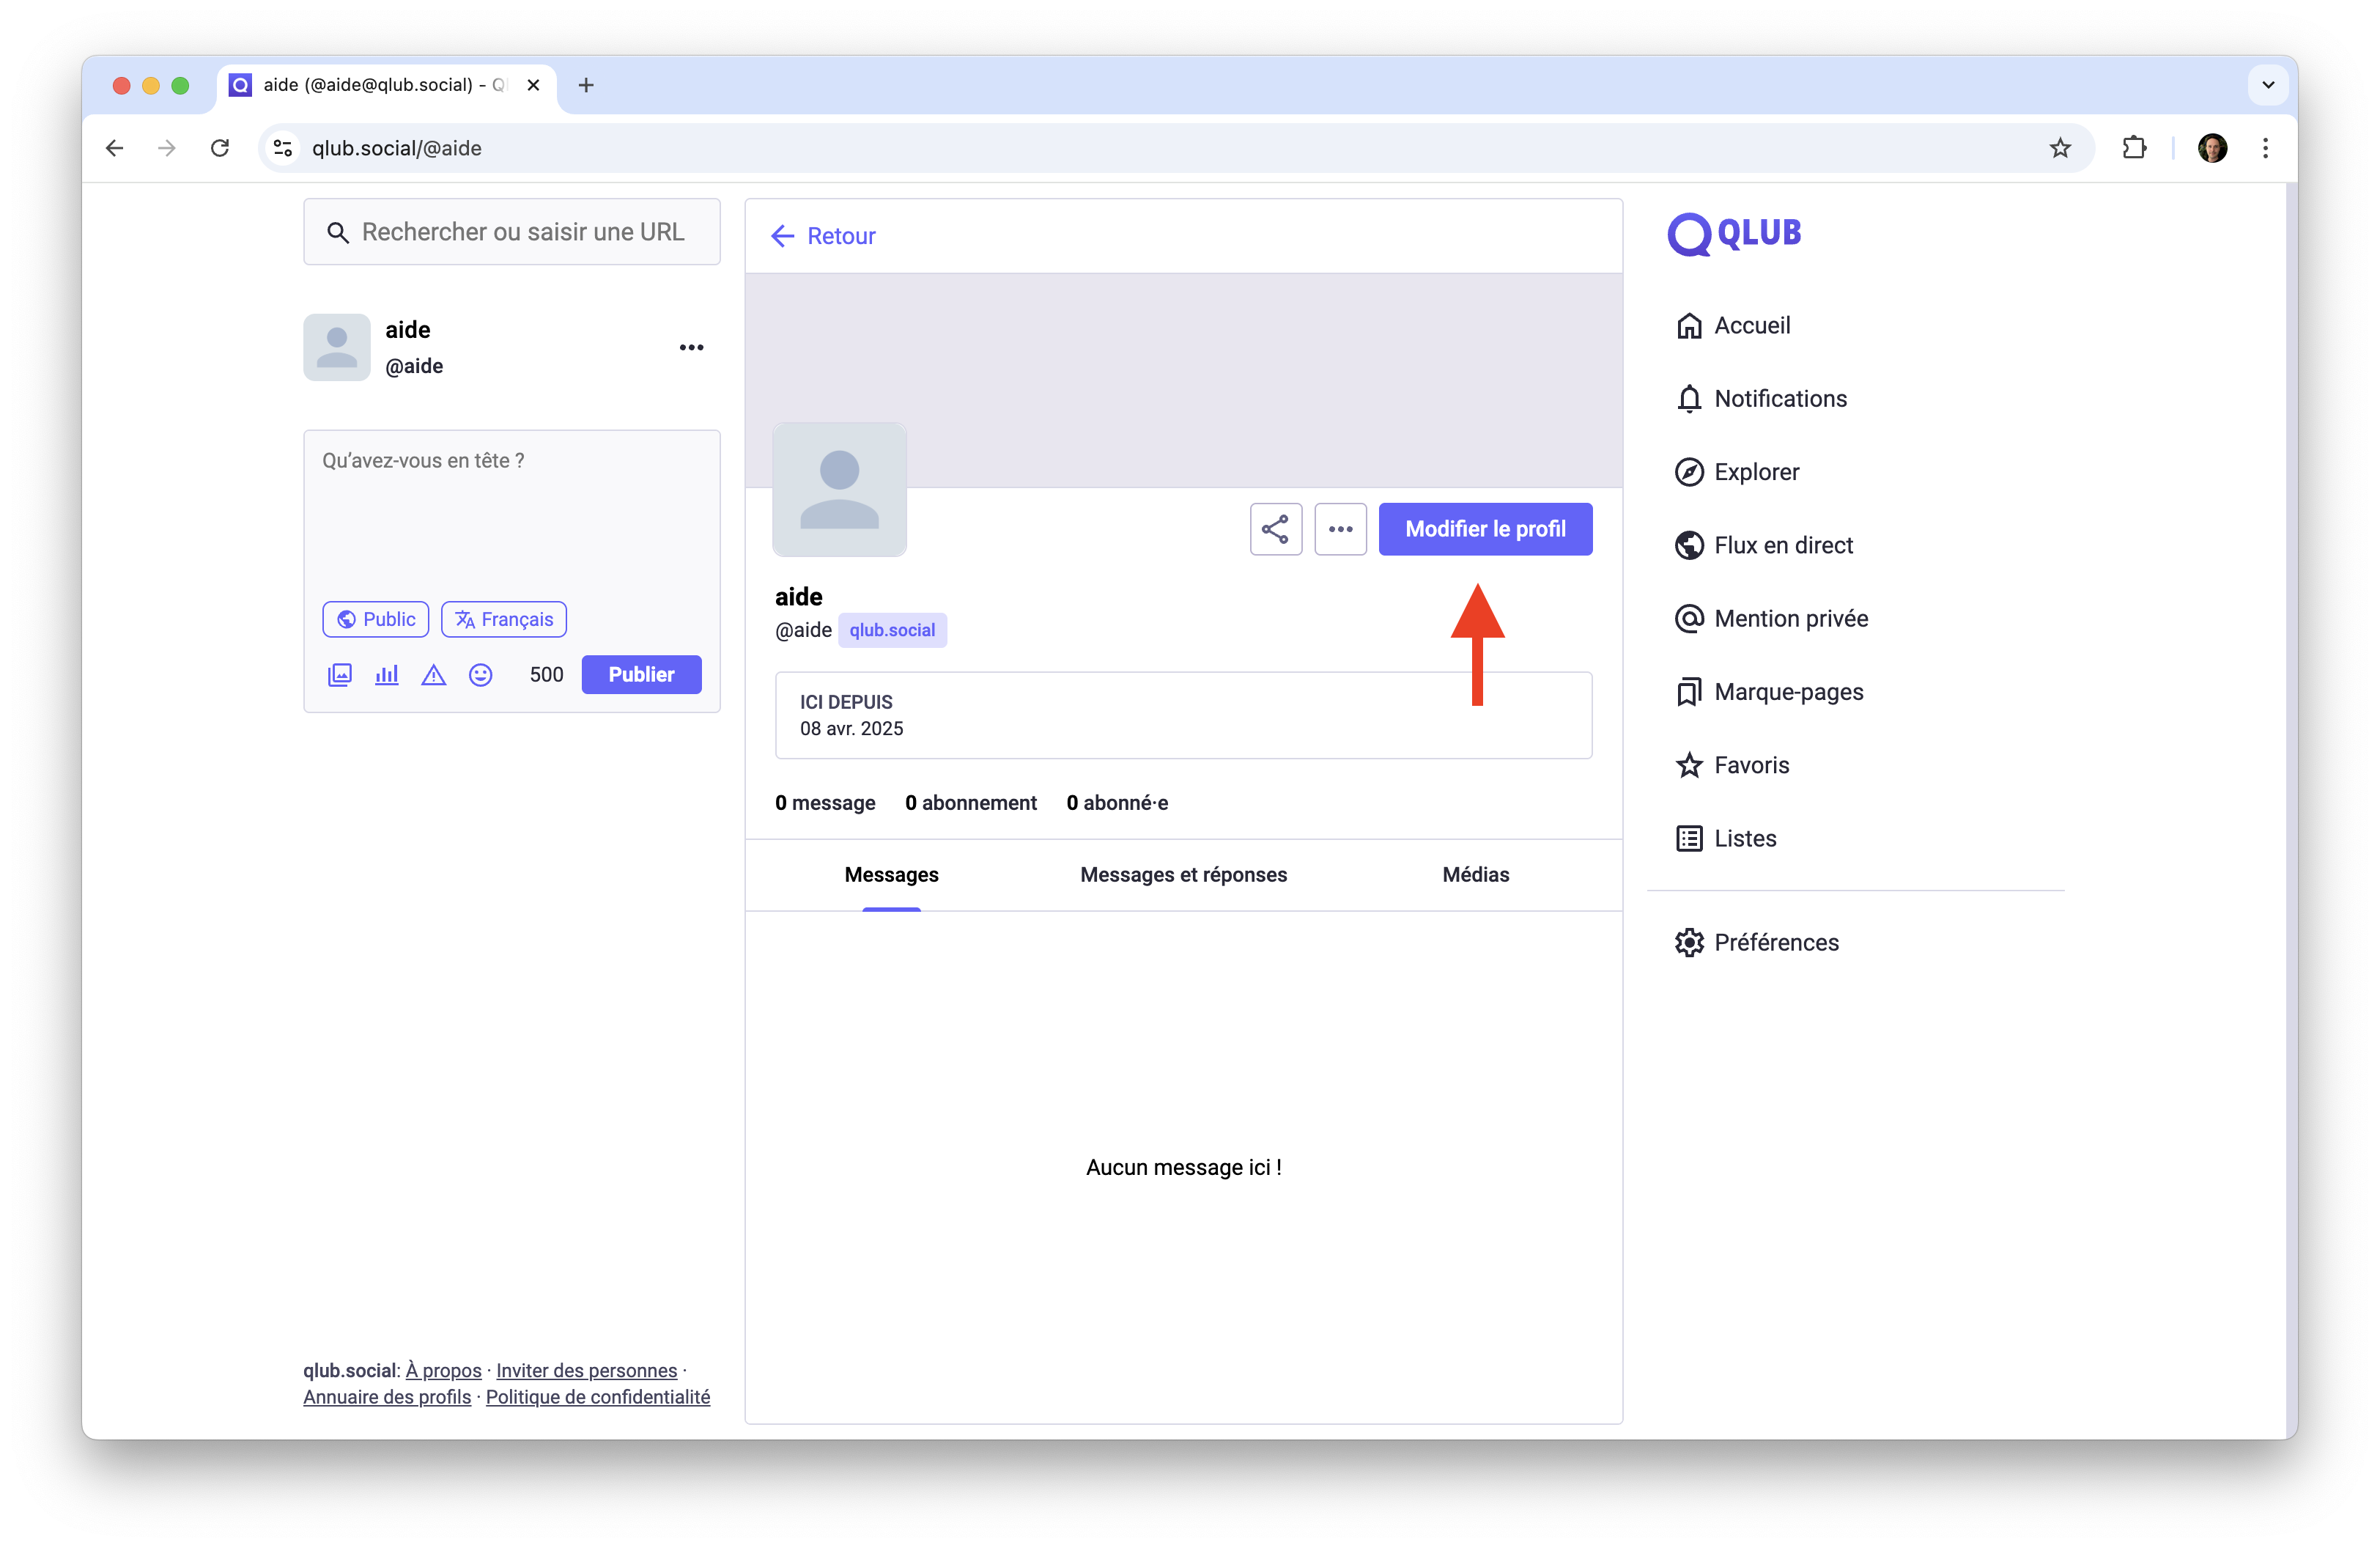This screenshot has height=1548, width=2380.
Task: Reload the page
Action: point(220,148)
